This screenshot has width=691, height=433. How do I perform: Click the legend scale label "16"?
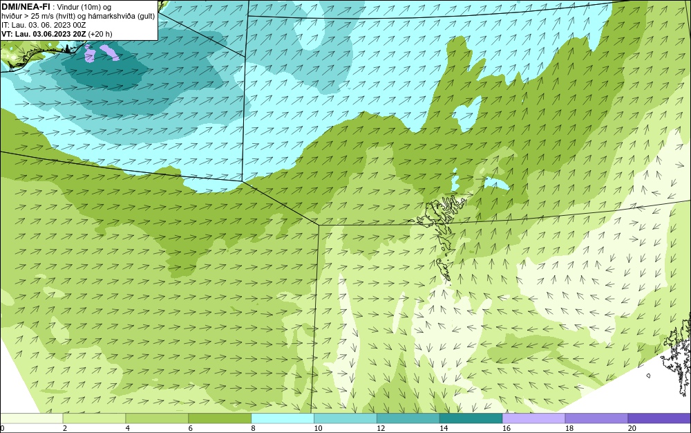pyautogui.click(x=507, y=428)
